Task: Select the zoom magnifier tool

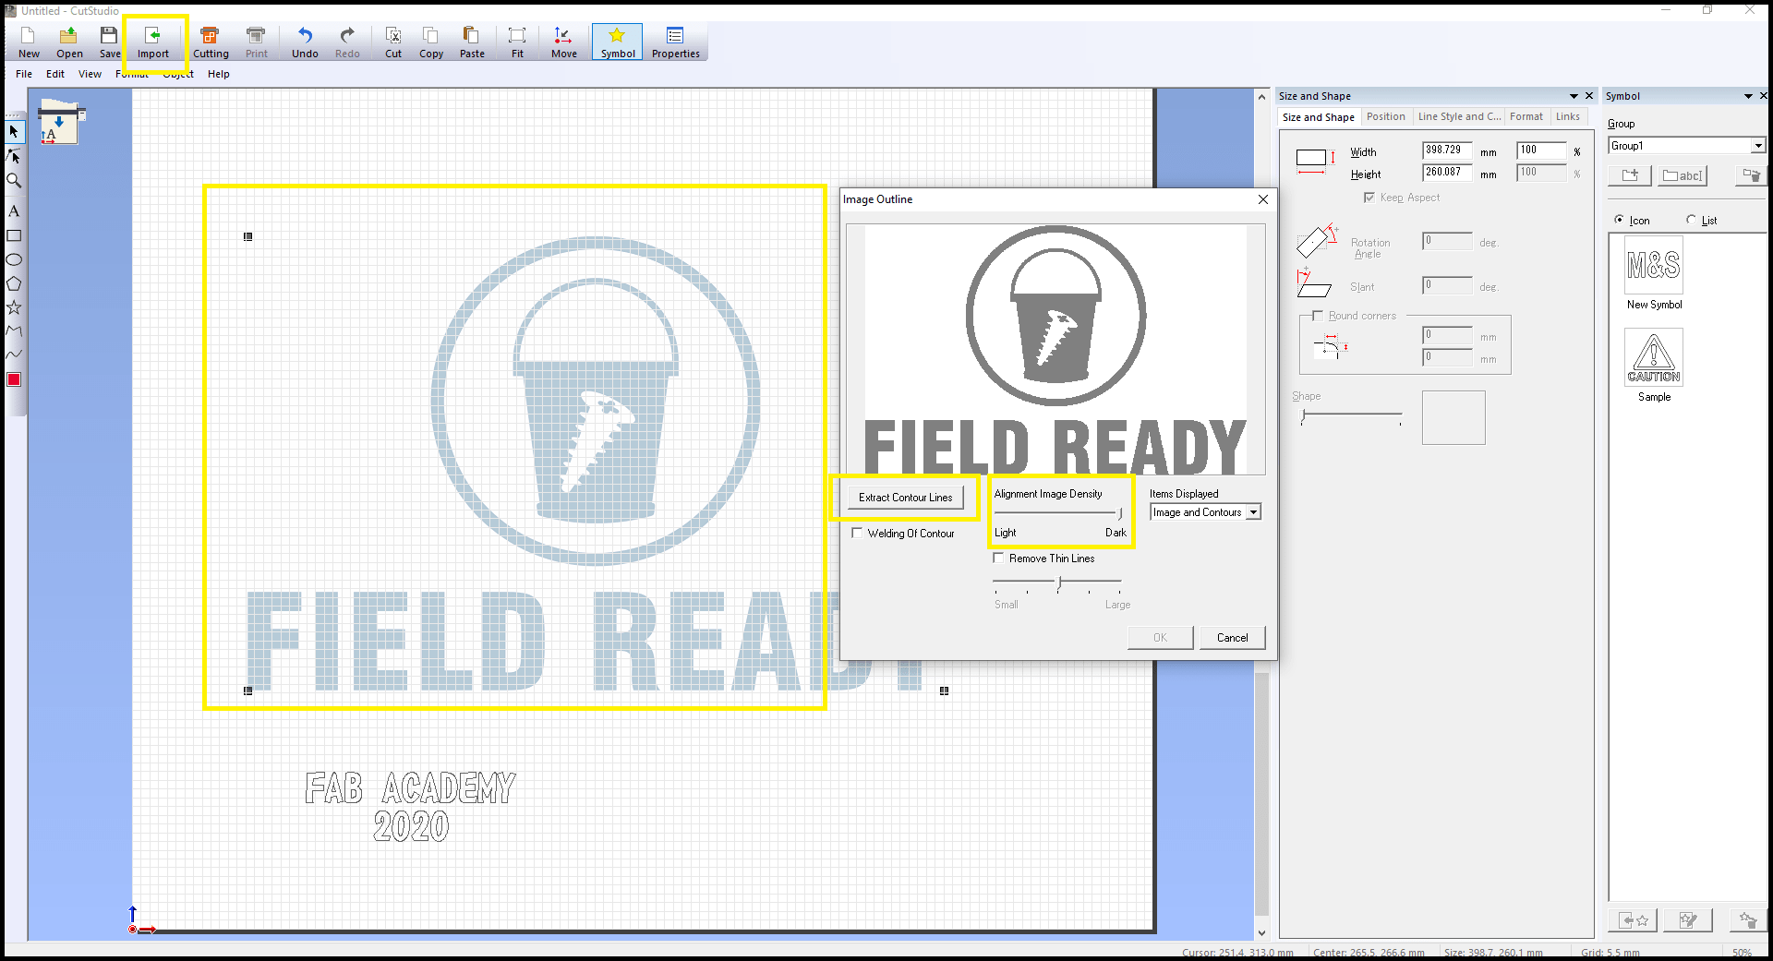Action: pyautogui.click(x=14, y=181)
